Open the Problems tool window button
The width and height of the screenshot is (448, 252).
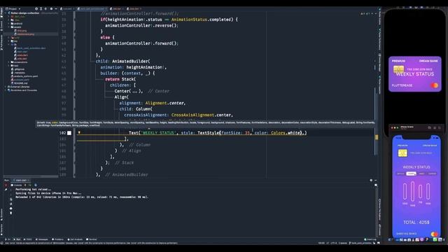[x=57, y=239]
